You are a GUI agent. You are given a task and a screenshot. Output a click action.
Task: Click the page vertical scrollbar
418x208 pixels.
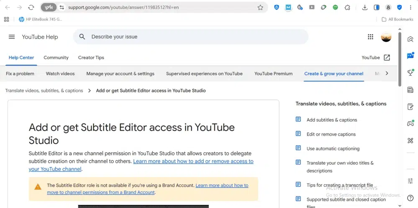400,59
